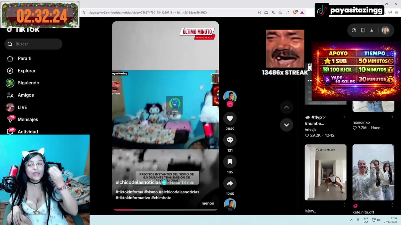Click the zoom magnifier icon in address bar
Image resolution: width=401 pixels, height=225 pixels.
tap(280, 12)
